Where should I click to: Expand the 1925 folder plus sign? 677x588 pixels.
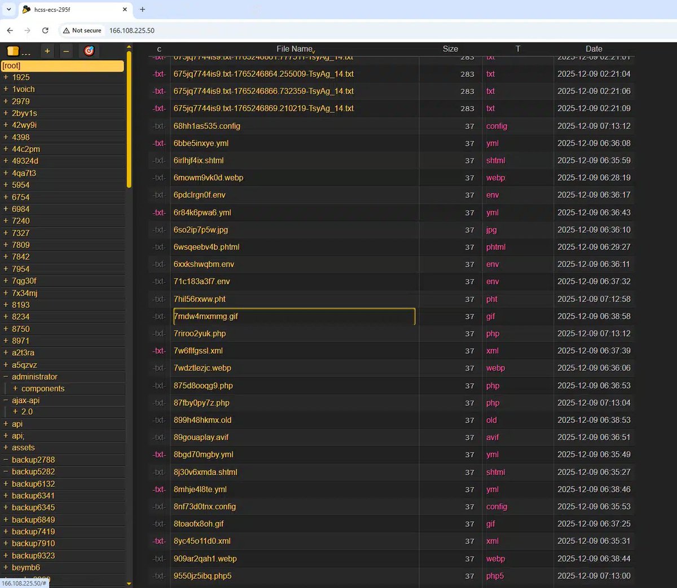(x=6, y=77)
